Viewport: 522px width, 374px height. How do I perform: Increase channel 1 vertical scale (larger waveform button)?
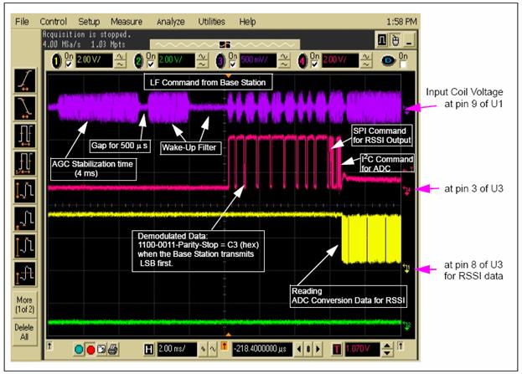tap(120, 57)
